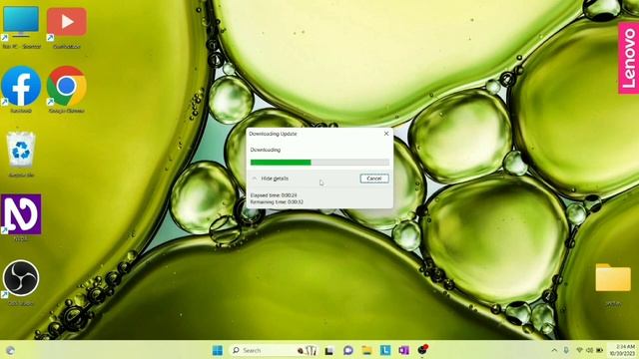Open the This PC desktop shortcut
This screenshot has width=639, height=359.
tap(21, 27)
